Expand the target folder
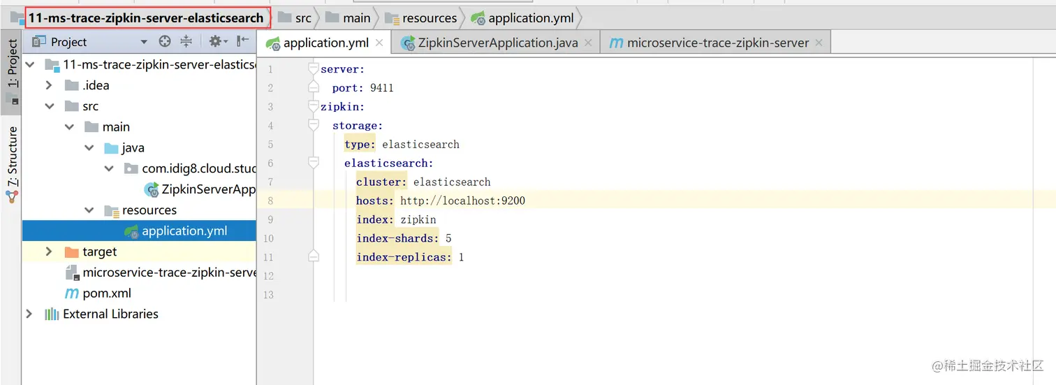 49,252
